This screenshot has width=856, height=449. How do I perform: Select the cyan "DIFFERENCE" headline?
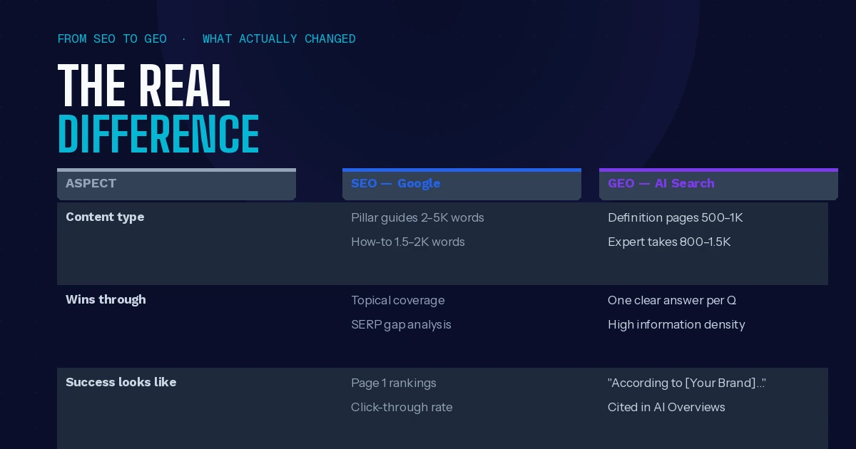coord(158,134)
